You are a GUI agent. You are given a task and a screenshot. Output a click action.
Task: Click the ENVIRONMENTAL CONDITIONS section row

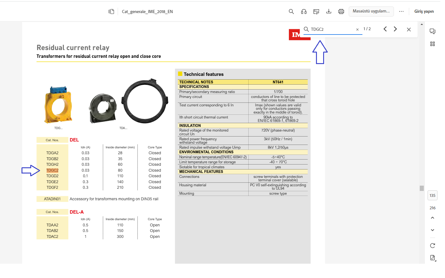[243, 152]
